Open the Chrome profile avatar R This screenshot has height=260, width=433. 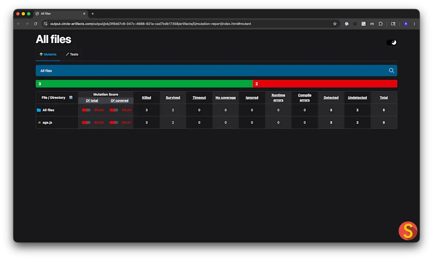coord(406,24)
